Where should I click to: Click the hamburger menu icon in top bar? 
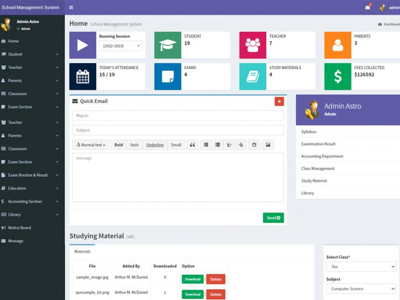pos(71,7)
